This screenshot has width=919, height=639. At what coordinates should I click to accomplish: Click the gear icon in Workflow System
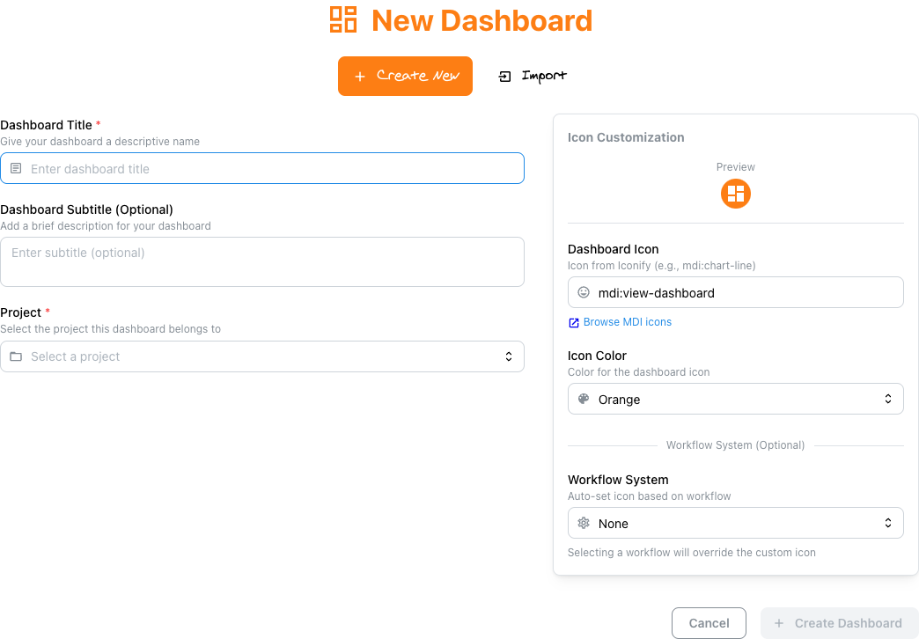583,523
